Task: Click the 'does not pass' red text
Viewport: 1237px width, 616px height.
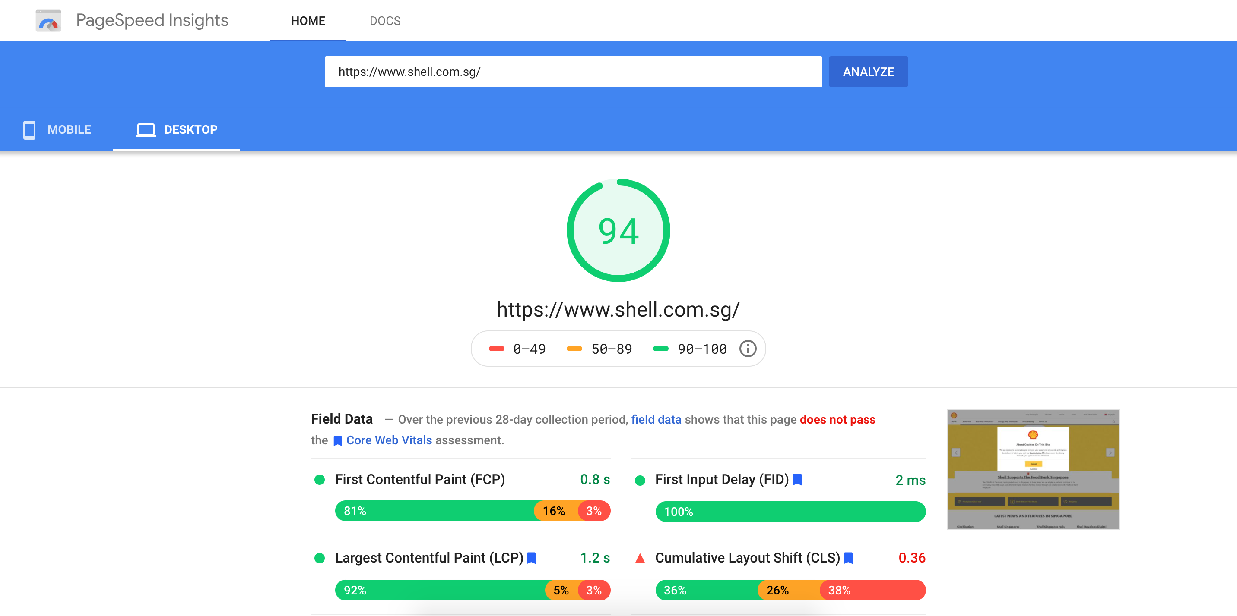Action: pyautogui.click(x=837, y=419)
